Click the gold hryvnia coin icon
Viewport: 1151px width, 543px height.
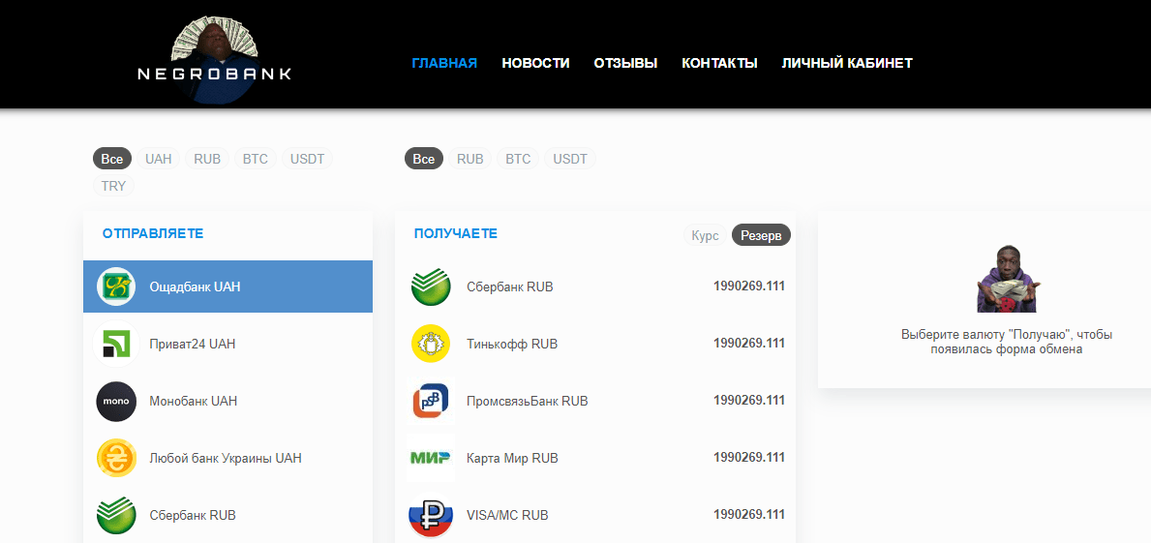coord(116,458)
